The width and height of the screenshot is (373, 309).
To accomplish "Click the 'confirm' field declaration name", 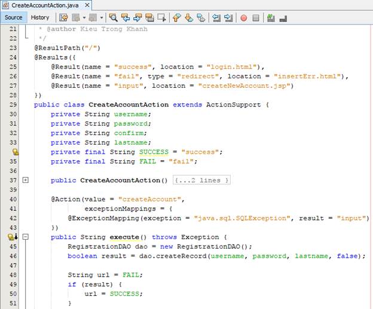I will (x=129, y=133).
